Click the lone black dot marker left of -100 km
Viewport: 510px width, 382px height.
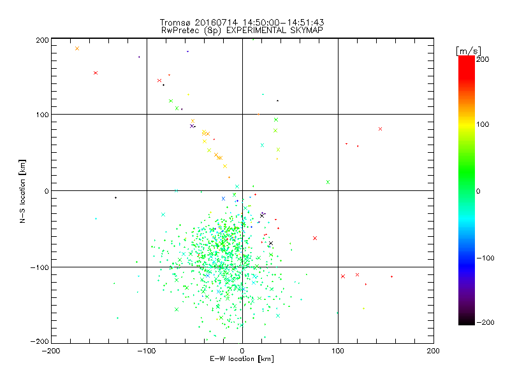[115, 197]
